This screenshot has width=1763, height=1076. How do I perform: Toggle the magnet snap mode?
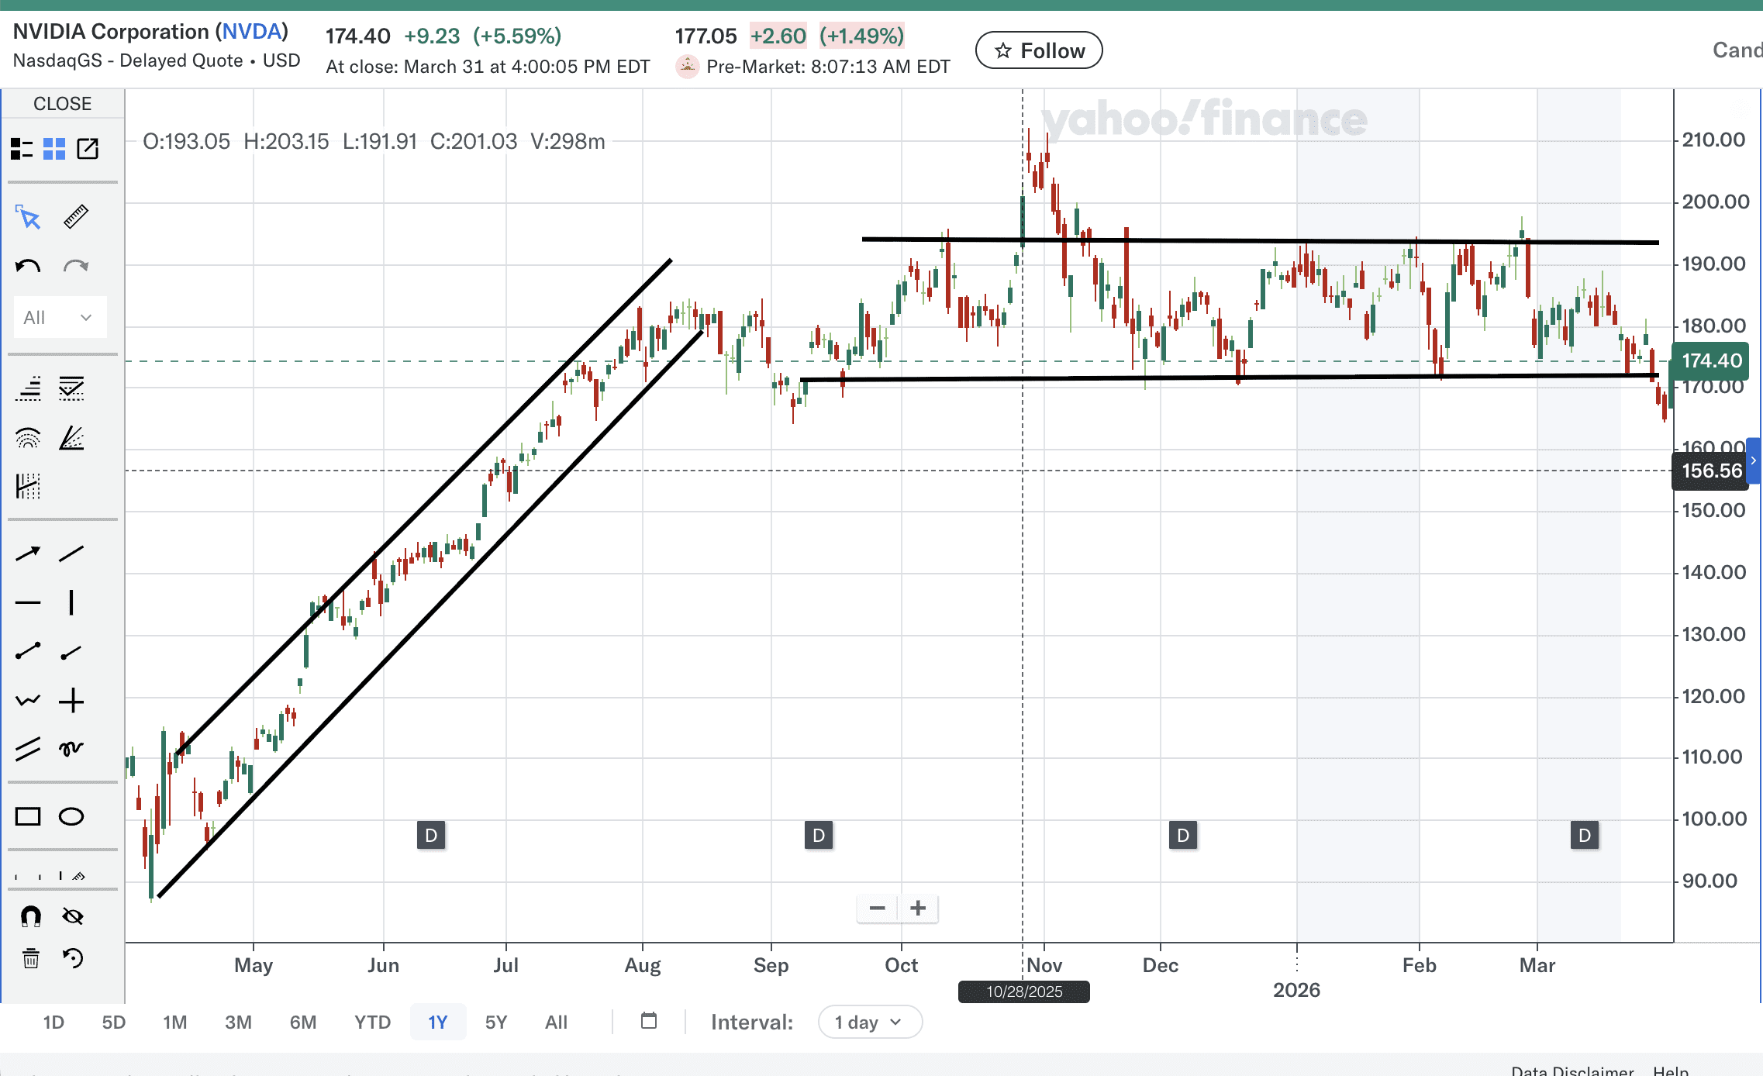click(30, 916)
